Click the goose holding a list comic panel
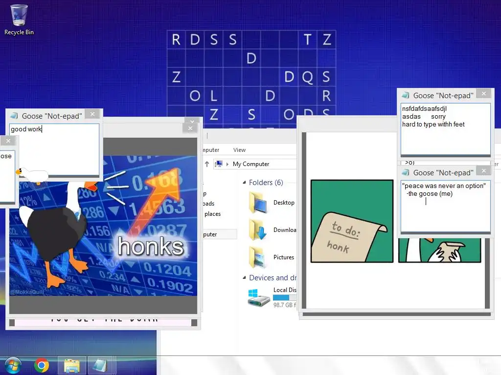This screenshot has height=375, width=501. click(440, 250)
